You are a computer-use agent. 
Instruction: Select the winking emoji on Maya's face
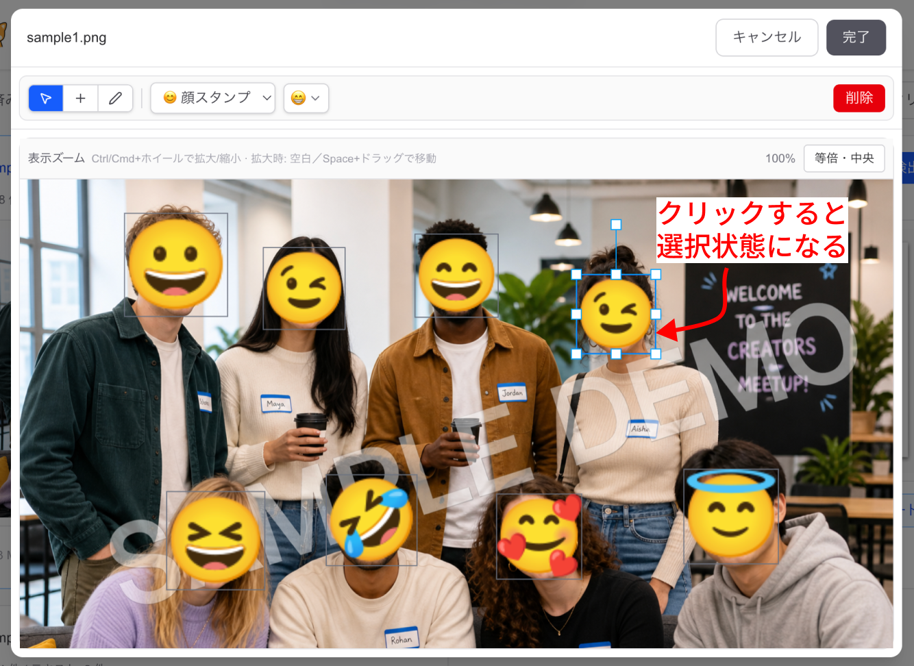pyautogui.click(x=304, y=288)
